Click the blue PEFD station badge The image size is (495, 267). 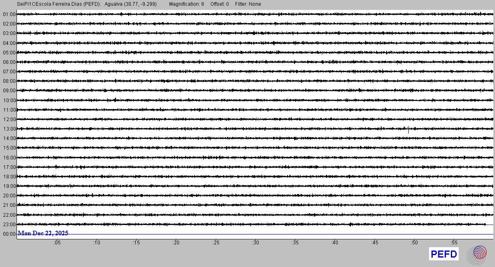coord(443,254)
